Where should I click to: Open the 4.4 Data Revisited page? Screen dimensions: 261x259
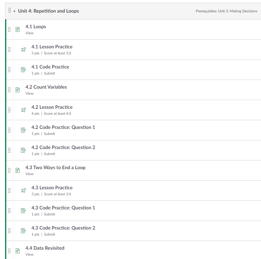[x=45, y=248]
